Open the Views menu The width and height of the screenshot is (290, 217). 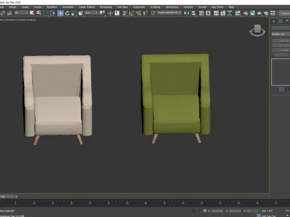click(x=25, y=7)
